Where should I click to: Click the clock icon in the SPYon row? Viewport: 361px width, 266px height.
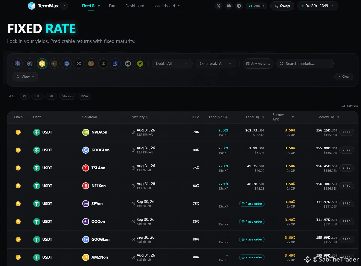(133, 204)
